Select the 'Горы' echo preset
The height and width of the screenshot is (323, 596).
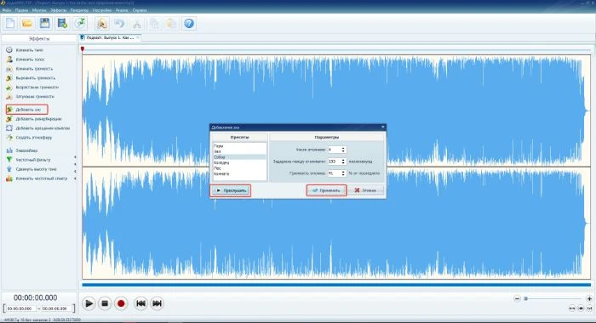coord(239,145)
